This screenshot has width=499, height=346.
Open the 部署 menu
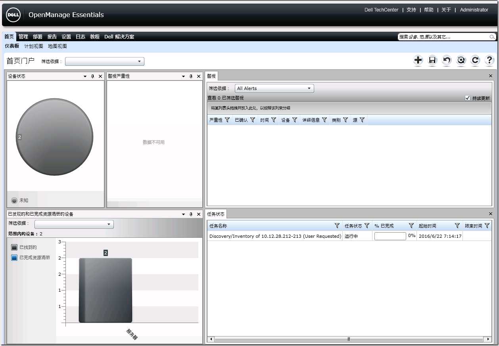(38, 36)
